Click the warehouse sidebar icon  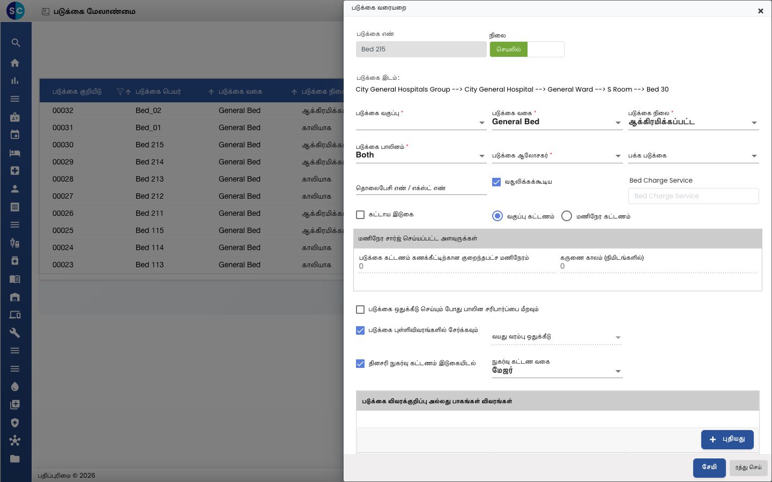15,297
